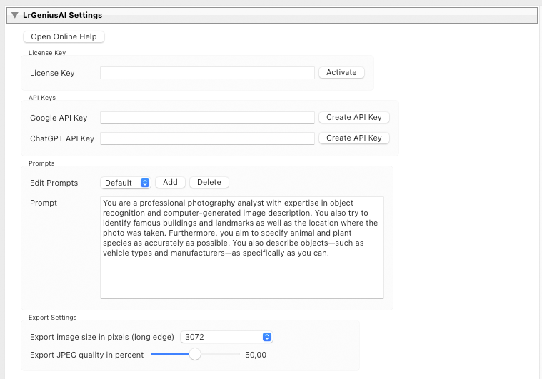This screenshot has height=379, width=542.
Task: Focus the License Key text field
Action: (x=207, y=73)
